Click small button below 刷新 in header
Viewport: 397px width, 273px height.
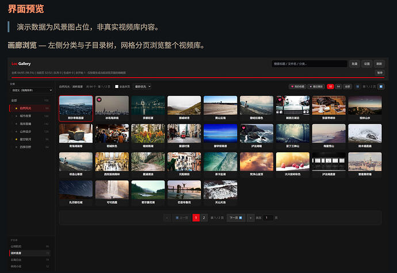click(380, 72)
